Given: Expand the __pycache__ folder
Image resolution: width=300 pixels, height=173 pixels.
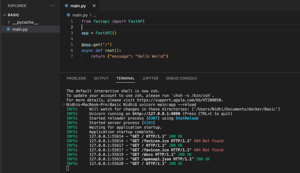Looking at the screenshot, I should [x=9, y=22].
